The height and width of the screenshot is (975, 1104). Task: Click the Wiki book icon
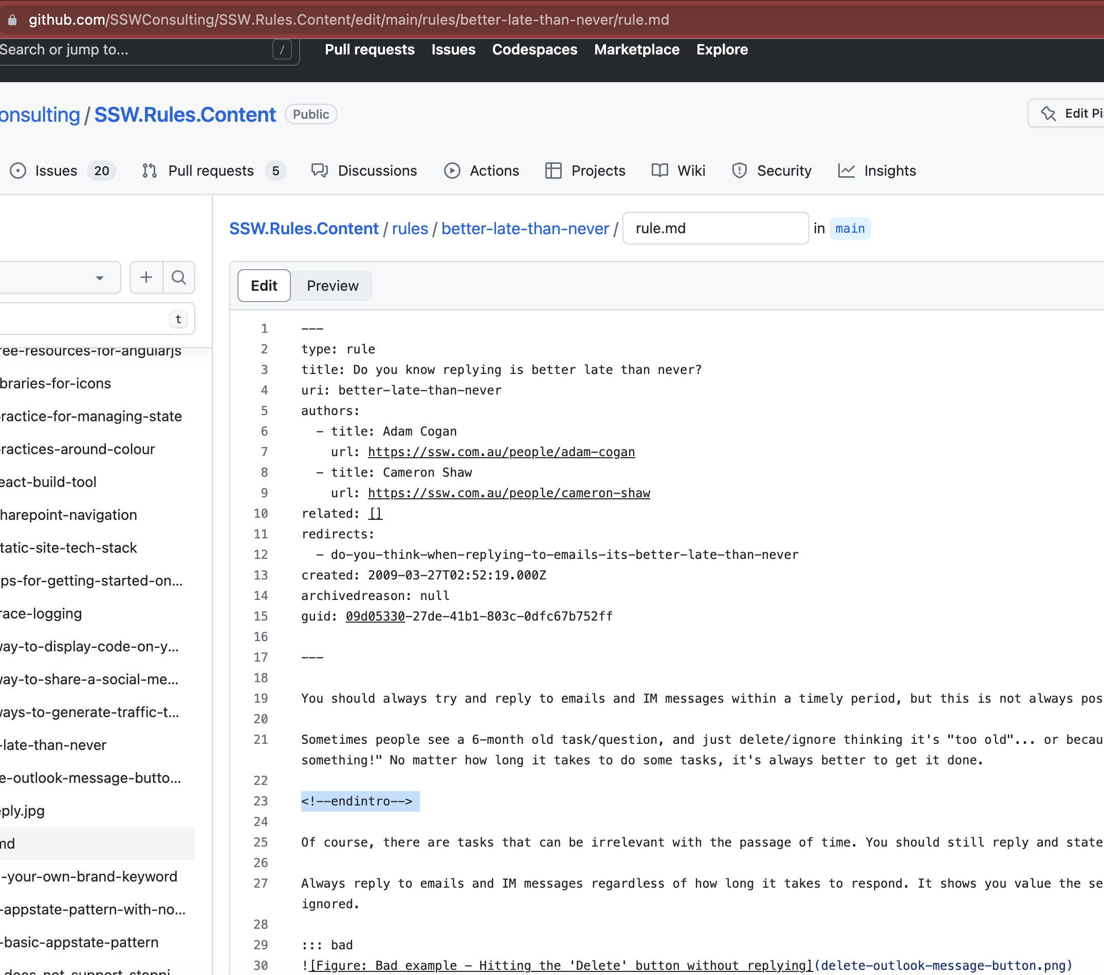click(x=659, y=171)
